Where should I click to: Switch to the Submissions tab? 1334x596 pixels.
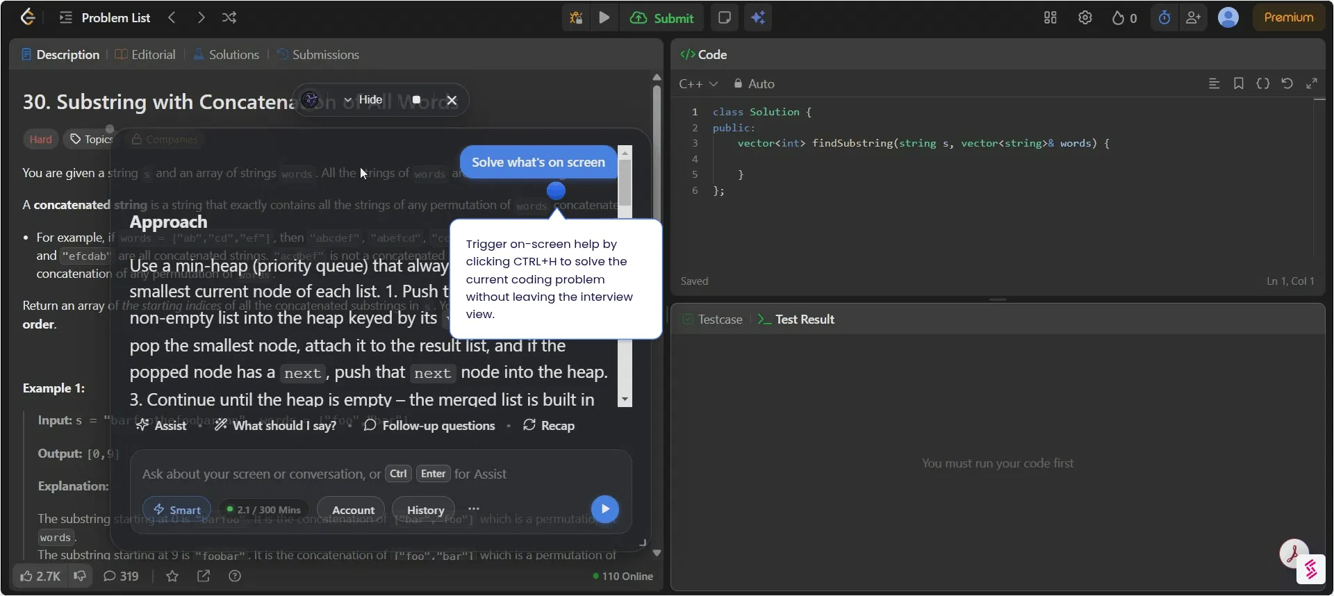pos(318,54)
